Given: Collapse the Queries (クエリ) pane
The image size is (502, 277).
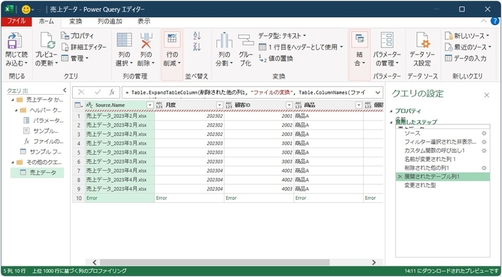Looking at the screenshot, I should 65,90.
